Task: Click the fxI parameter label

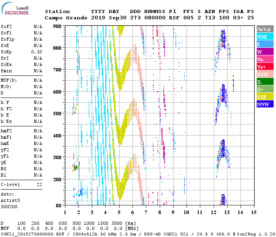Action: point(5,58)
